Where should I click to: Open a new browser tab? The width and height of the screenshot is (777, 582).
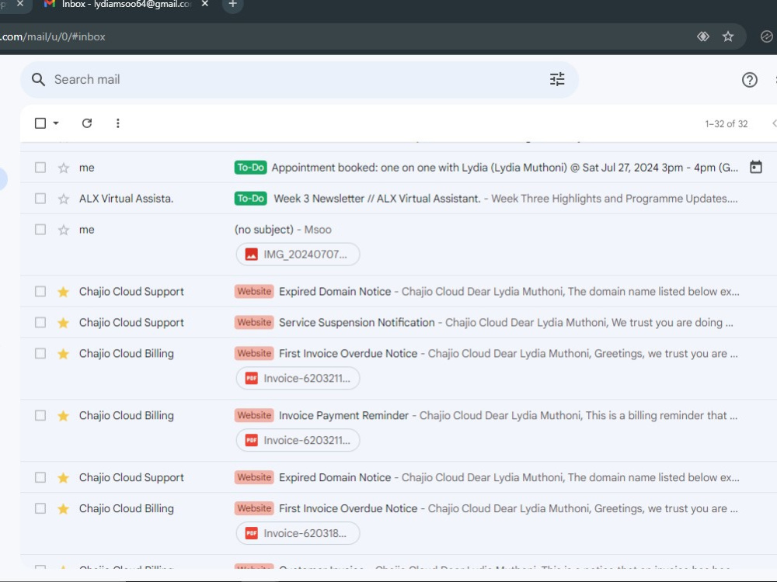(232, 4)
